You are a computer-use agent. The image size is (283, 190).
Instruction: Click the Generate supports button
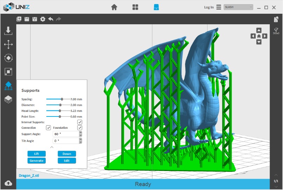coord(37,160)
